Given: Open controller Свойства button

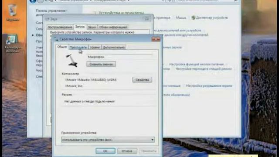Looking at the screenshot, I should tap(142, 80).
